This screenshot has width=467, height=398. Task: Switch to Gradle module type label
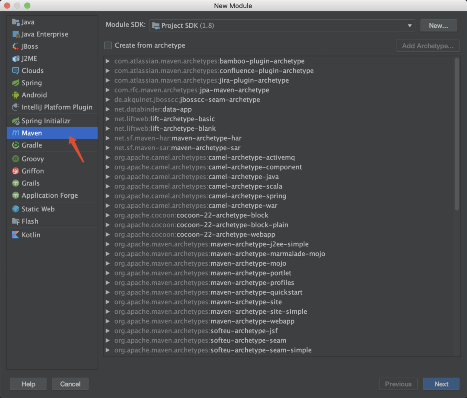click(x=32, y=145)
